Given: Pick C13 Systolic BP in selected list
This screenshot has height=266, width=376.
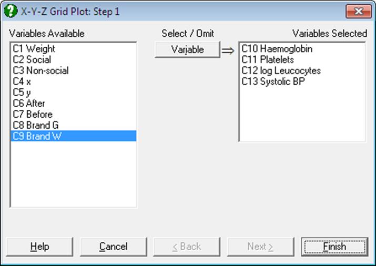Looking at the screenshot, I should point(302,81).
